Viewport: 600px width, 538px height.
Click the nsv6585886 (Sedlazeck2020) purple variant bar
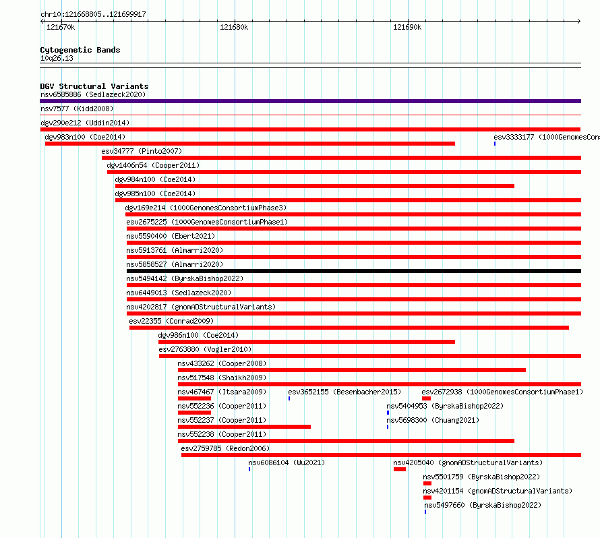[310, 101]
